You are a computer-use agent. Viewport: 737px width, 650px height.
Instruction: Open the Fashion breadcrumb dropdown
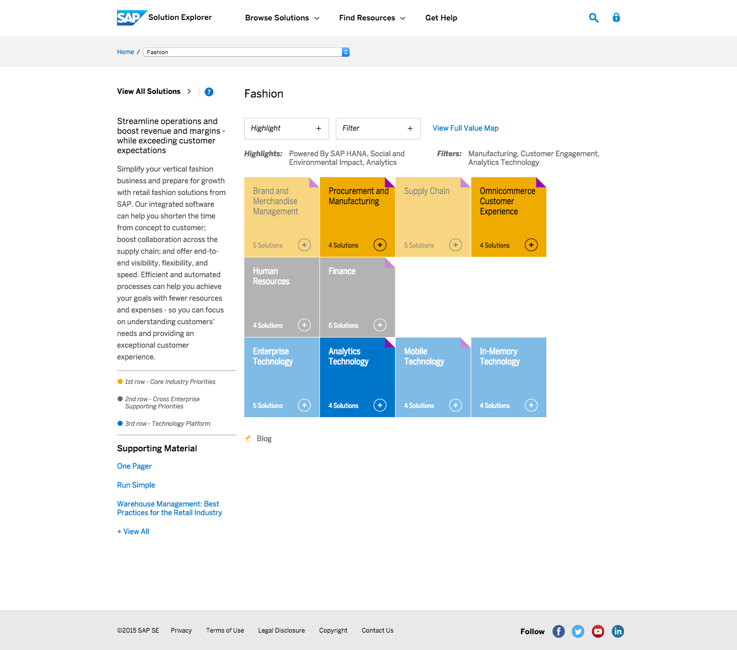(x=246, y=52)
